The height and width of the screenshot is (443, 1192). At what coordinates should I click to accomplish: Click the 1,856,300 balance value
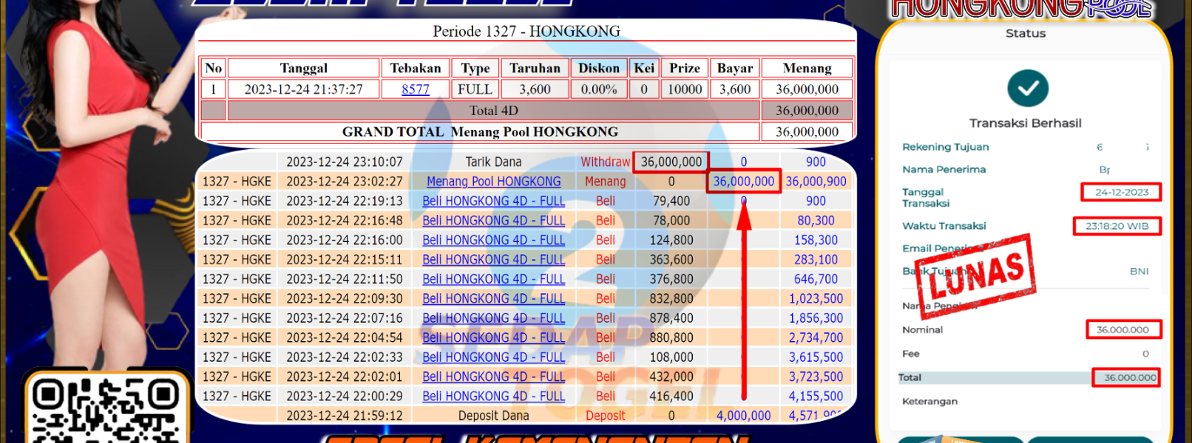tap(816, 318)
